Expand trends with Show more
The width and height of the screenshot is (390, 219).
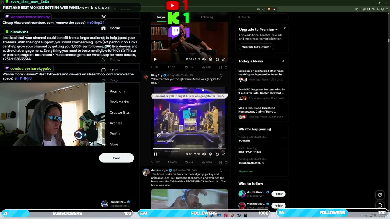[245, 172]
